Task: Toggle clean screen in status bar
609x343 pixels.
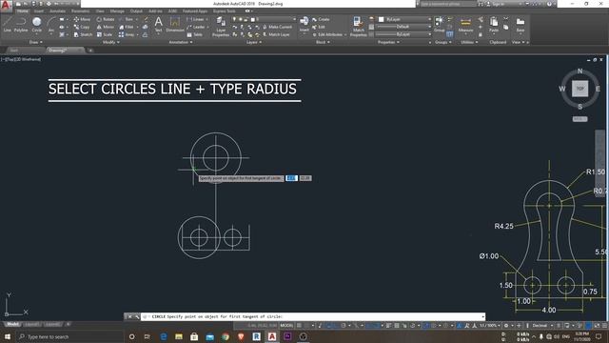Action: [597, 326]
